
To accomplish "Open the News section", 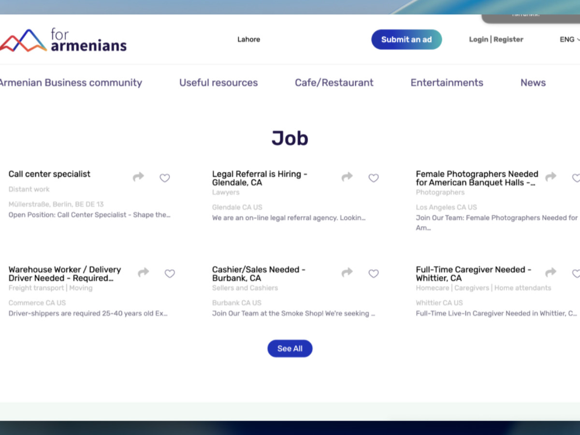I will coord(533,83).
